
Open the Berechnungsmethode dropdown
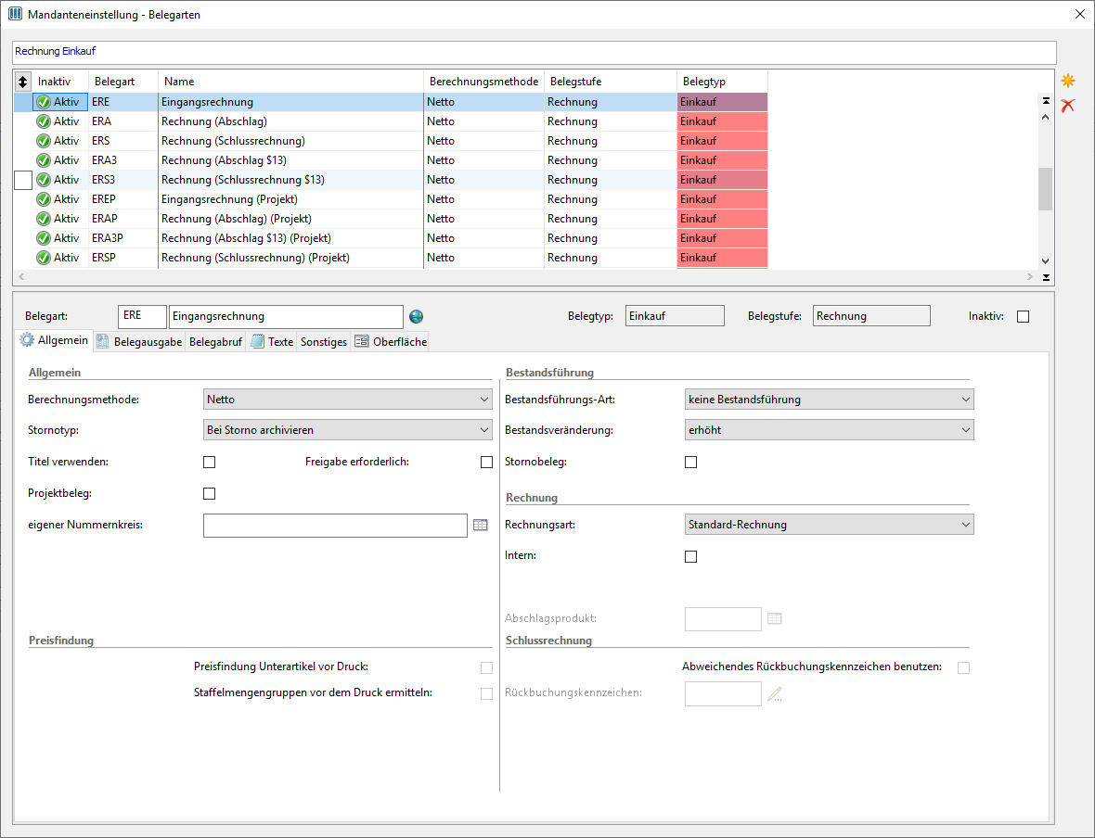[x=347, y=400]
